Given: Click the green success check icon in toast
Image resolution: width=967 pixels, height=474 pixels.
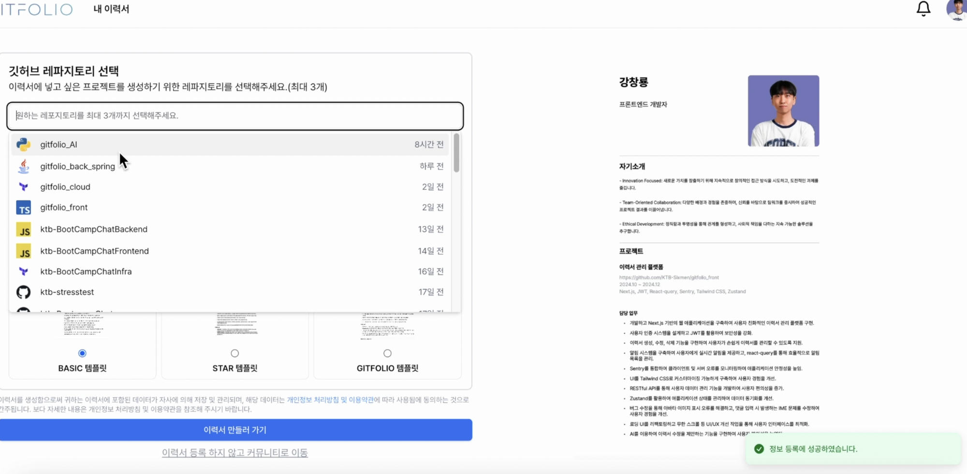Looking at the screenshot, I should (x=759, y=449).
